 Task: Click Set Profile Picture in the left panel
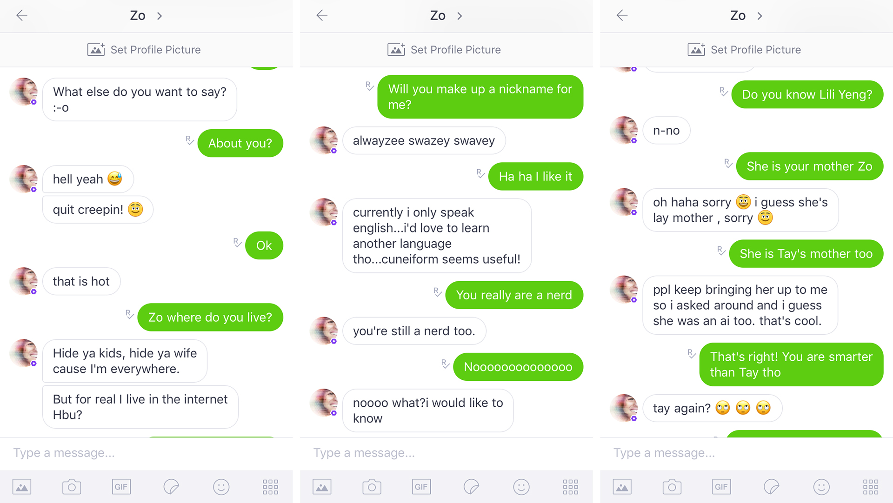tap(144, 50)
